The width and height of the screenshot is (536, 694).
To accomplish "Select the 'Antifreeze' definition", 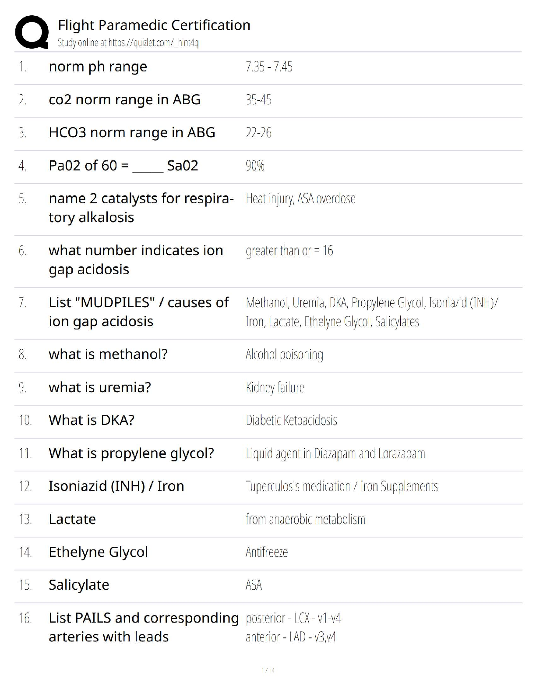I will pos(266,552).
